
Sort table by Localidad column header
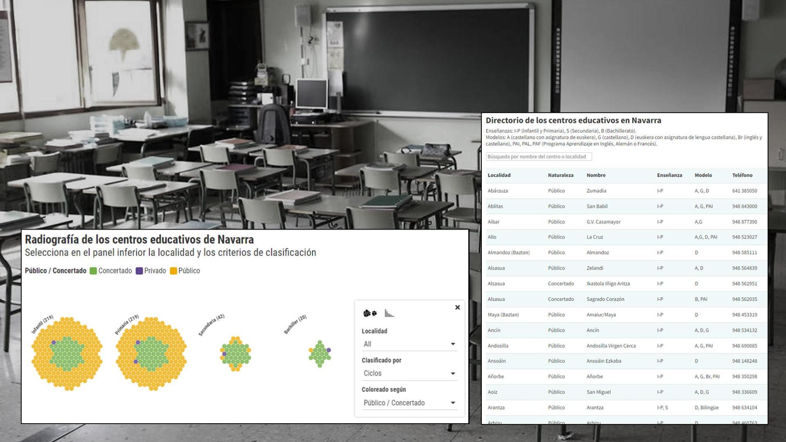coord(499,175)
